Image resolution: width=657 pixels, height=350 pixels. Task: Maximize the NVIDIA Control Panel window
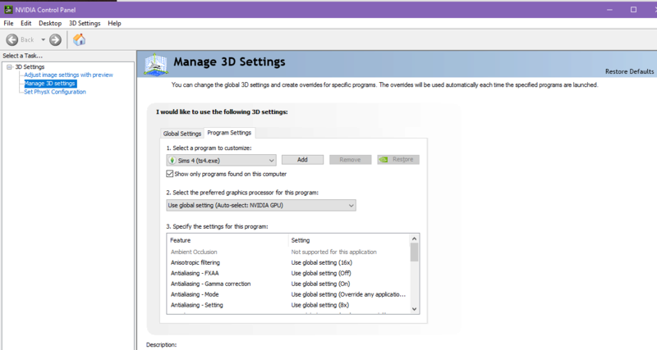(633, 10)
